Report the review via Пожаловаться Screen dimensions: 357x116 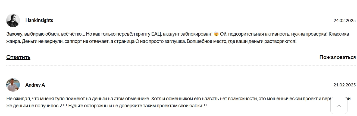coord(337,57)
